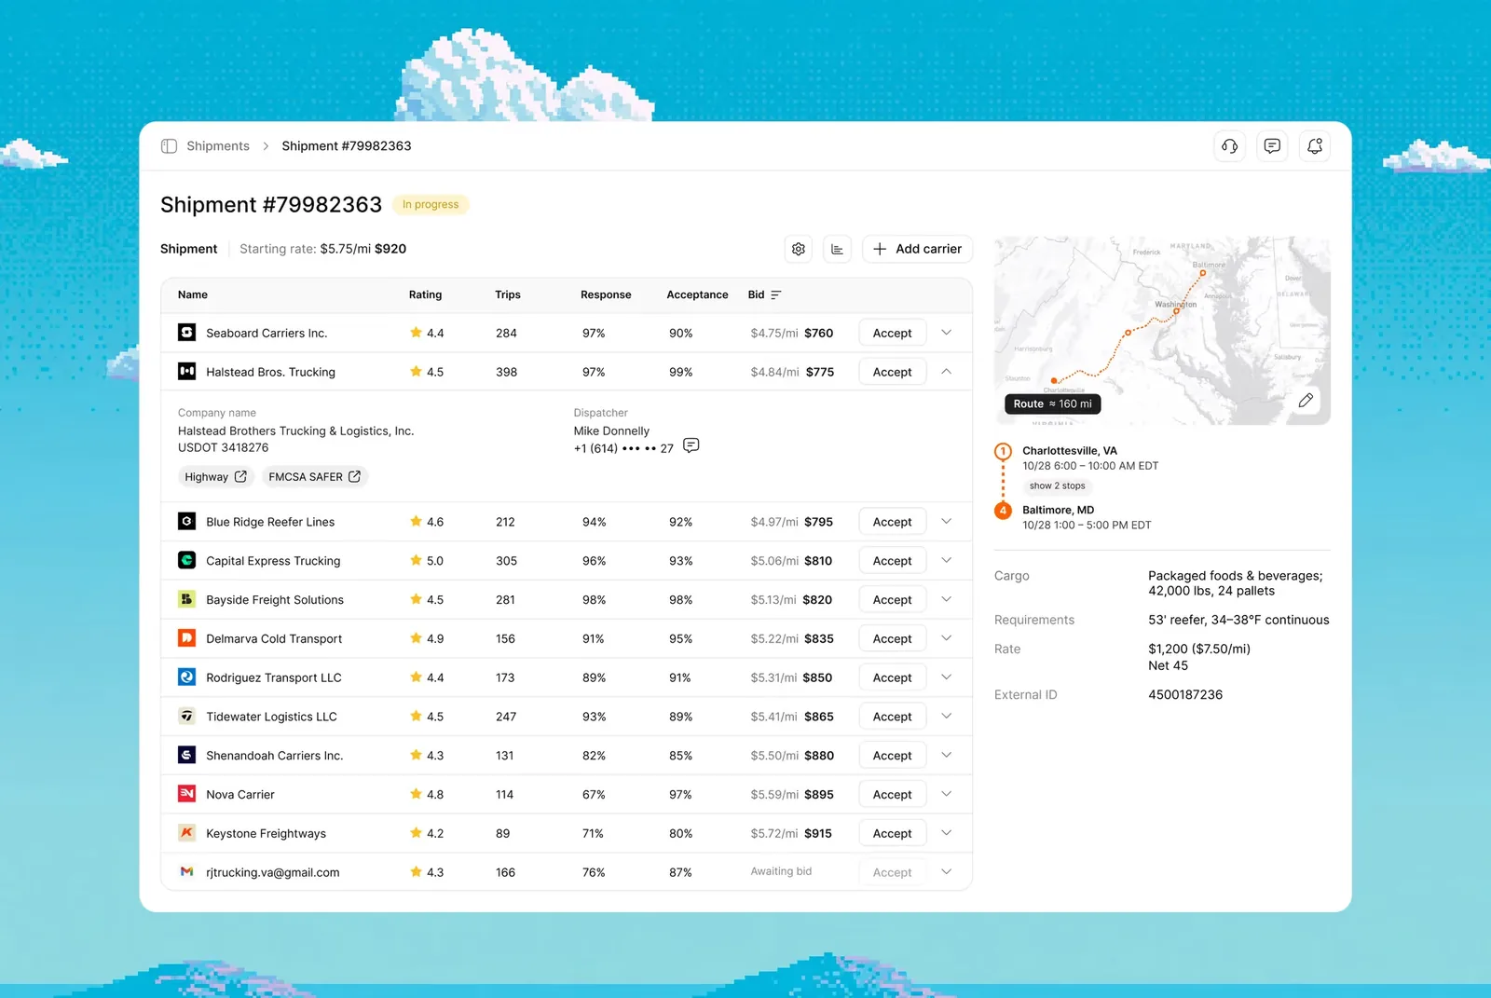Image resolution: width=1491 pixels, height=998 pixels.
Task: Collapse the Halstead Bros. Trucking row
Action: (946, 372)
